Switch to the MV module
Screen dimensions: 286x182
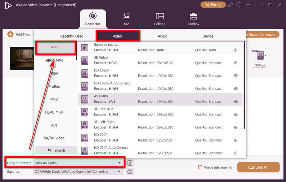pyautogui.click(x=126, y=19)
